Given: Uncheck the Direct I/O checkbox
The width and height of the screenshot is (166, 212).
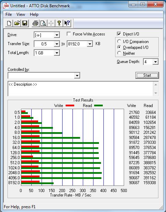Looking at the screenshot, I should pos(119,34).
